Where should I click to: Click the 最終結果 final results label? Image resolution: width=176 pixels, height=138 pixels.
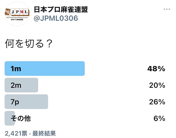pos(44,133)
